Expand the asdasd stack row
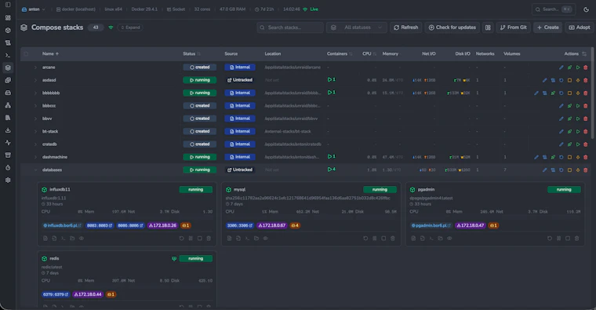The width and height of the screenshot is (596, 310). pos(36,80)
